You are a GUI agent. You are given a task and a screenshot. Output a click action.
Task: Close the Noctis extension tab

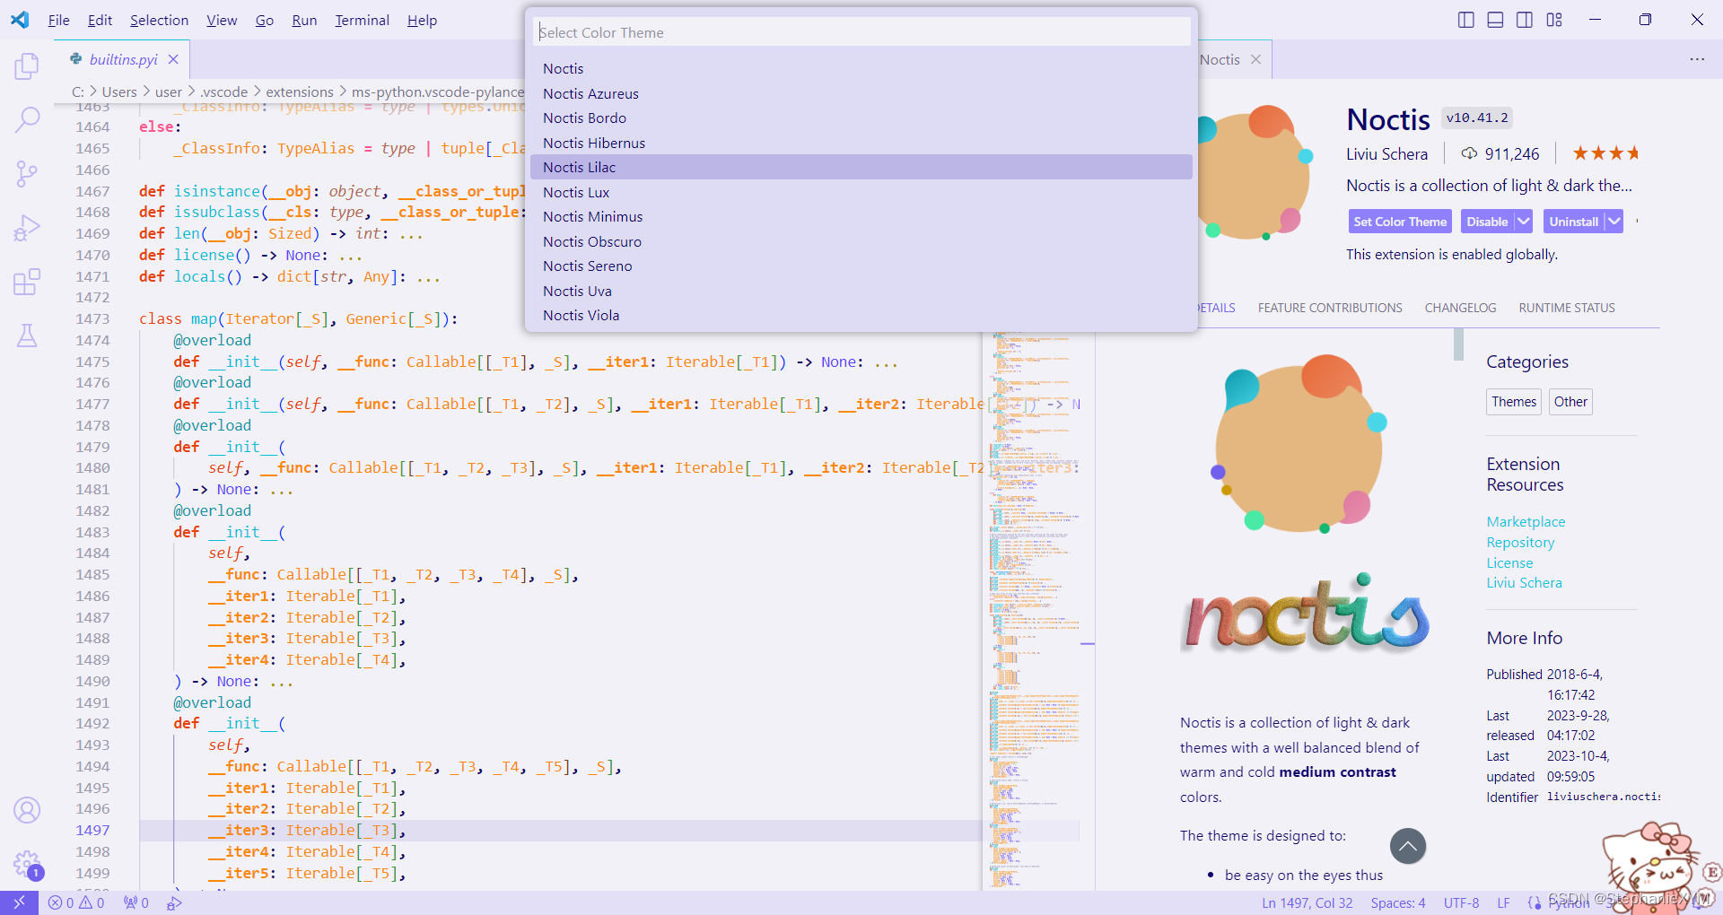(x=1255, y=59)
